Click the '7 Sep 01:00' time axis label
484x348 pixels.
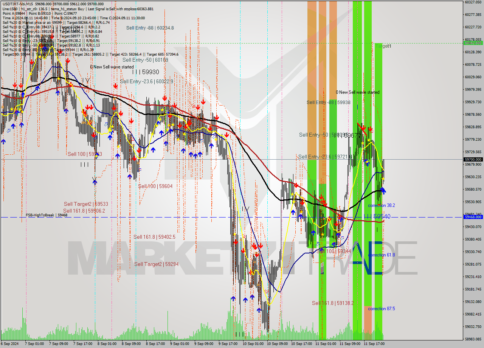35,344
